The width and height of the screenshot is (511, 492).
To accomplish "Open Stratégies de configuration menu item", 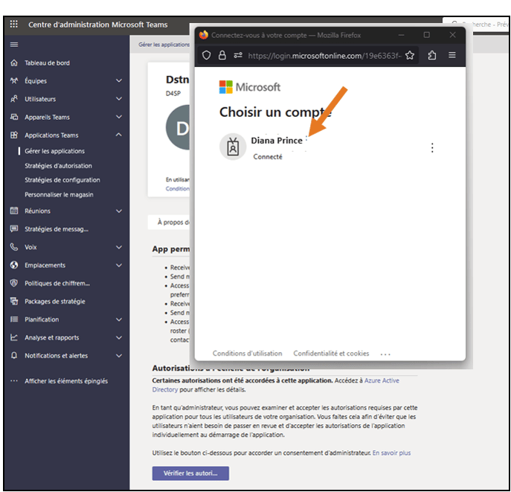I will pyautogui.click(x=62, y=180).
